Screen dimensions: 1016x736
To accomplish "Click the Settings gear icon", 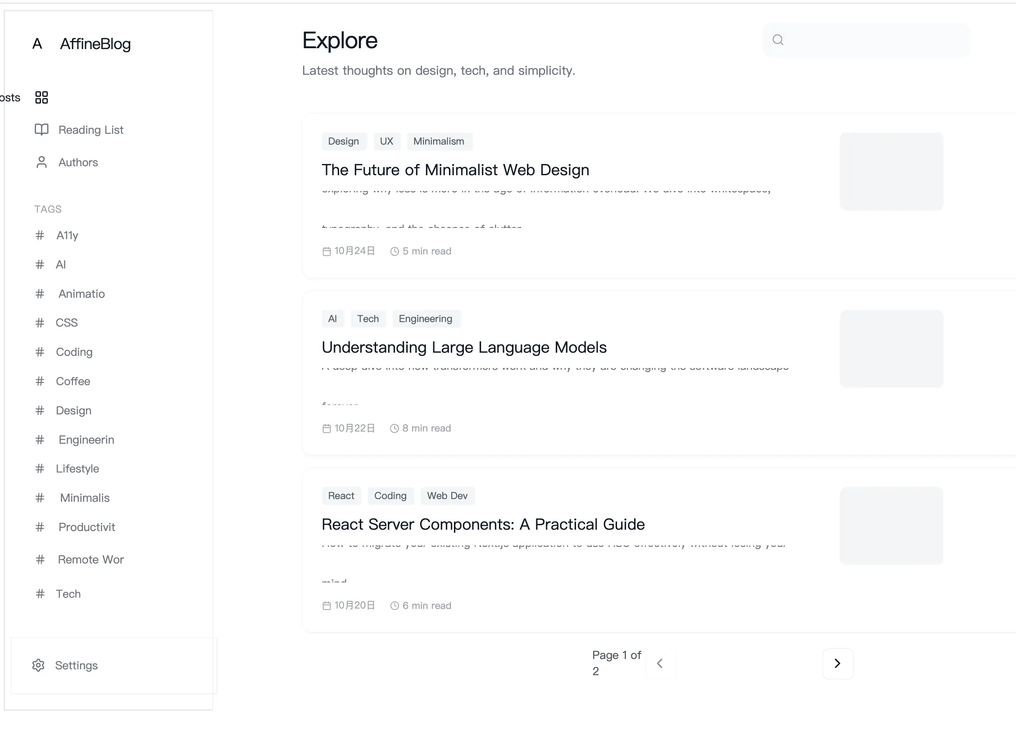I will [38, 665].
